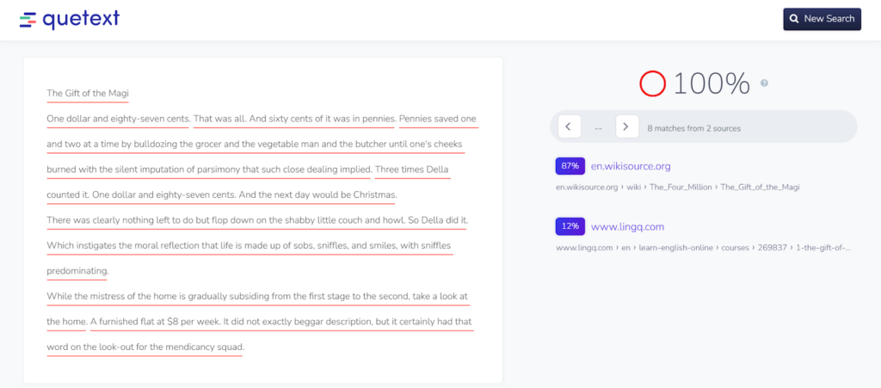Click 'word on the look-out for the mendicancy squad'

click(x=145, y=347)
